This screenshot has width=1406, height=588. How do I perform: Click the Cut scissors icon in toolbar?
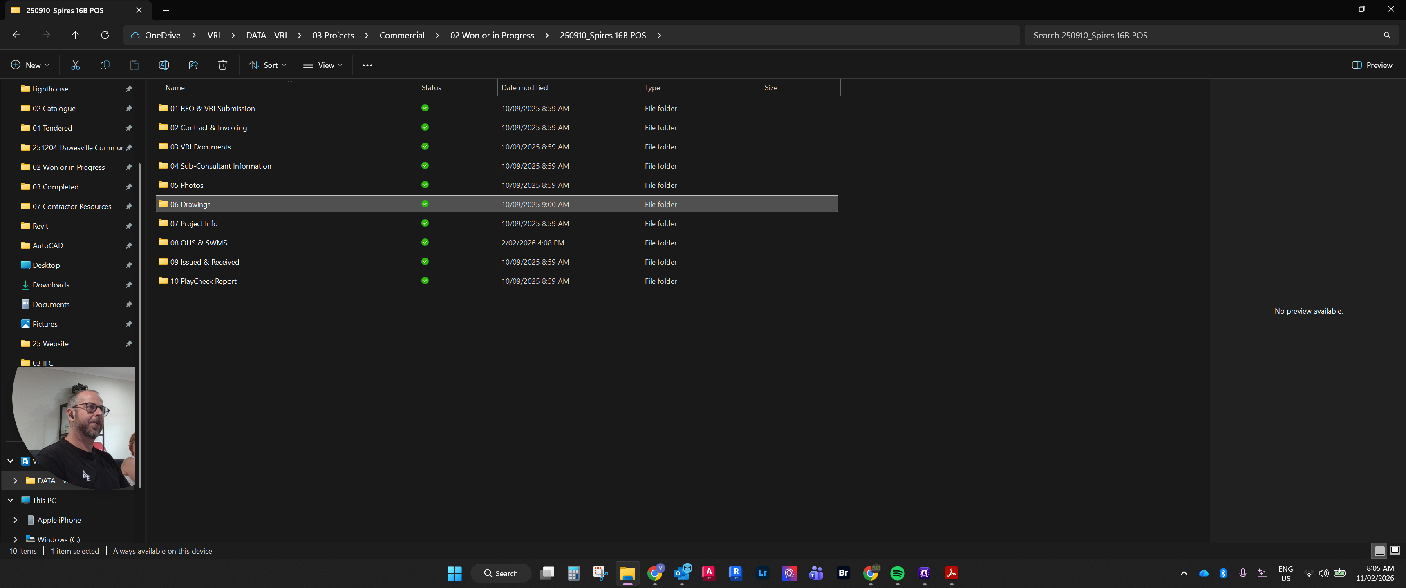coord(75,65)
